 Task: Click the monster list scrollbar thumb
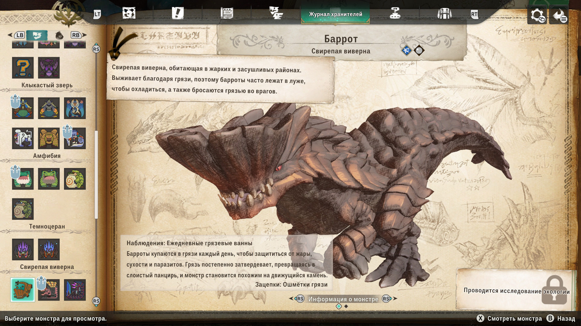[96, 174]
